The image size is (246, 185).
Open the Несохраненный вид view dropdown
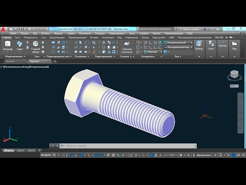click(178, 47)
